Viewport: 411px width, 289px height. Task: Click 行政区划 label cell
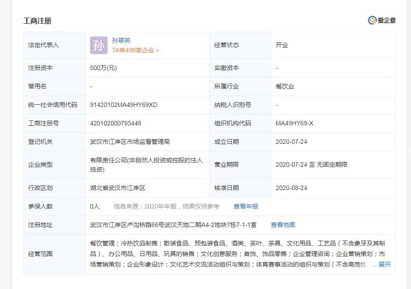point(54,188)
